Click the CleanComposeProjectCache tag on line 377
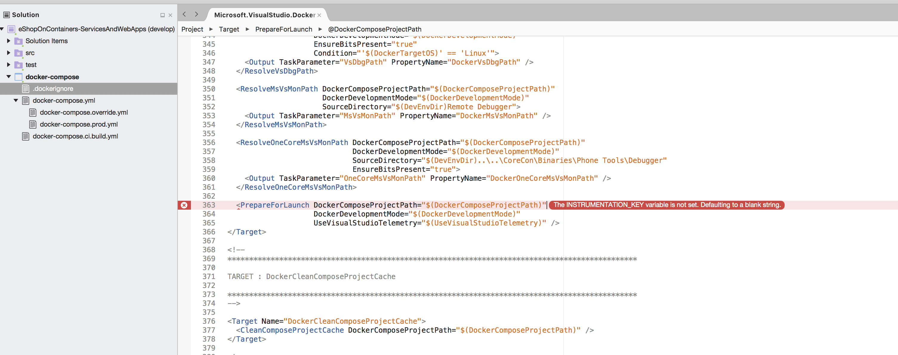This screenshot has width=898, height=355. click(292, 330)
